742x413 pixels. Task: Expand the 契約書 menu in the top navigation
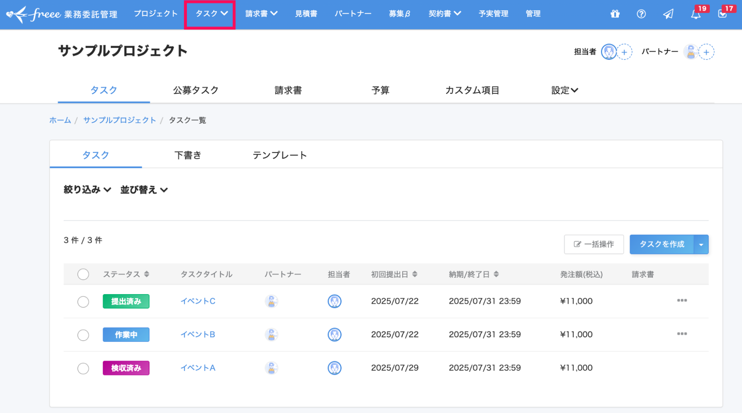coord(445,14)
